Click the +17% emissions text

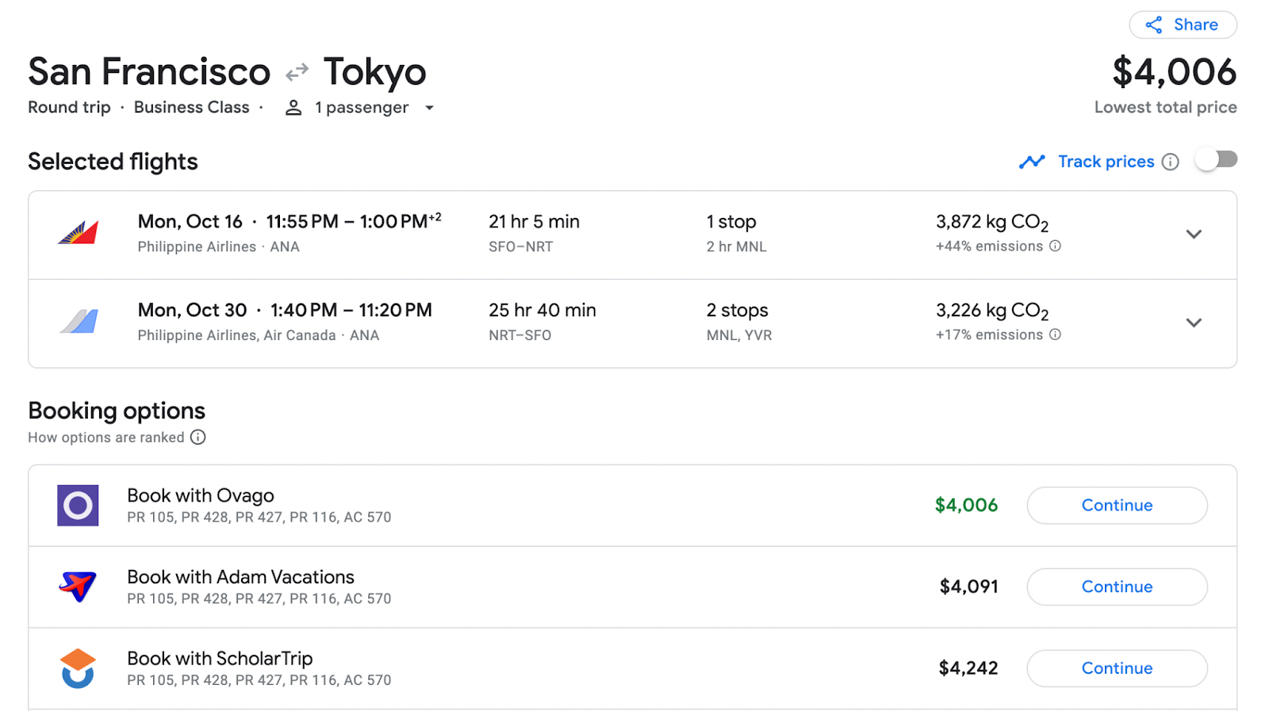click(989, 335)
